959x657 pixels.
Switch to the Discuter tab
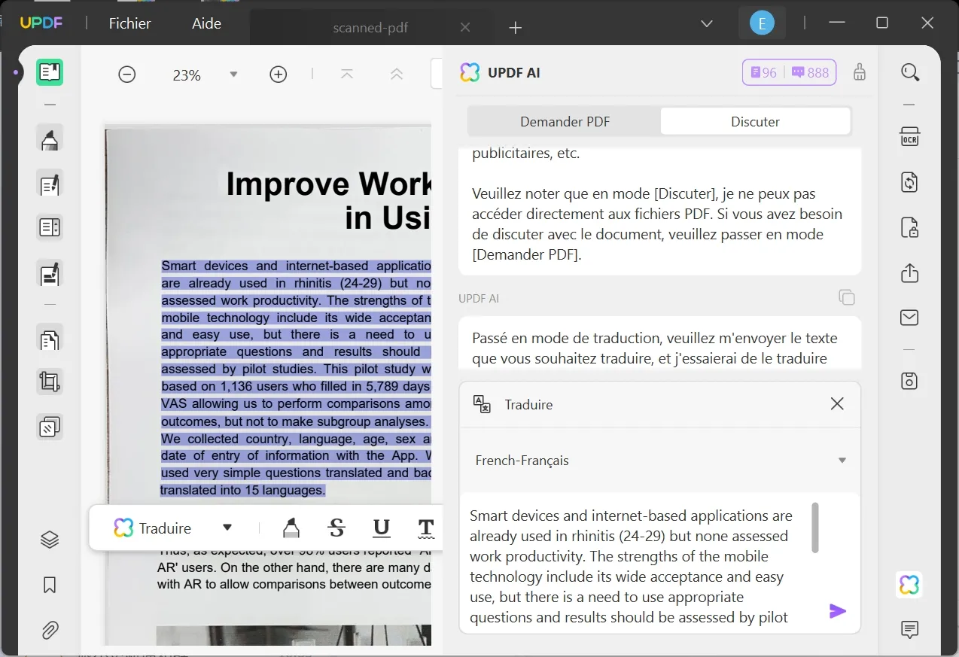coord(755,121)
